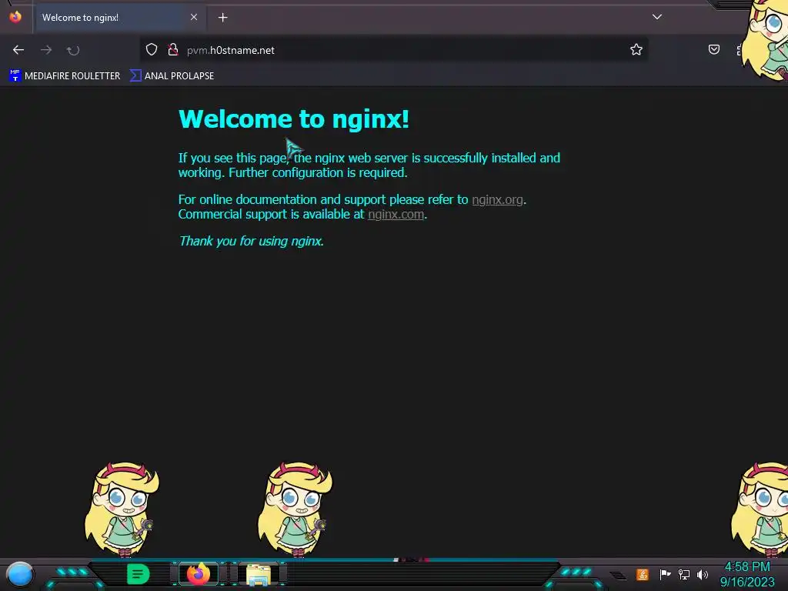Click the Firefox icon in title bar
Image resolution: width=788 pixels, height=591 pixels.
(x=15, y=17)
